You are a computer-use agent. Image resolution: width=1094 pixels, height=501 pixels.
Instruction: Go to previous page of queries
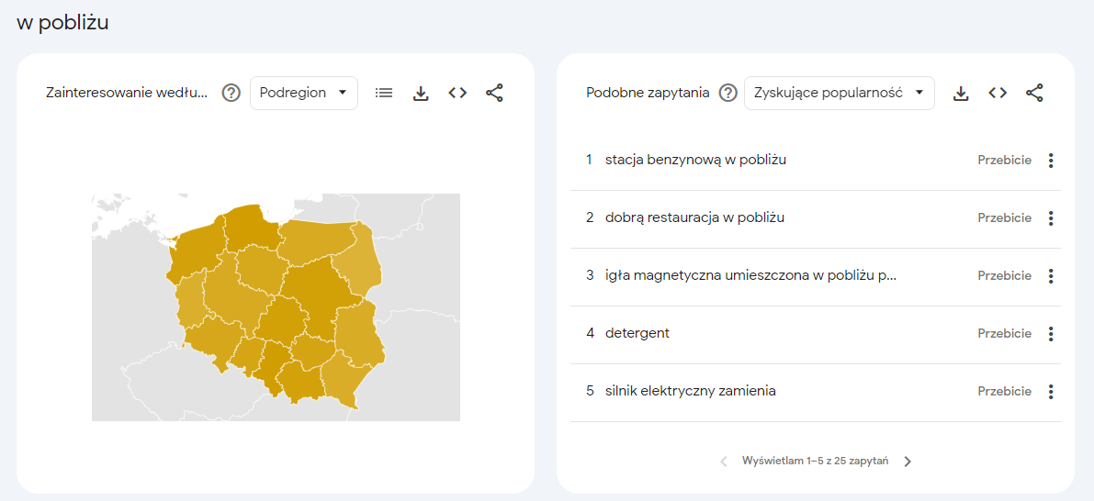click(x=724, y=462)
